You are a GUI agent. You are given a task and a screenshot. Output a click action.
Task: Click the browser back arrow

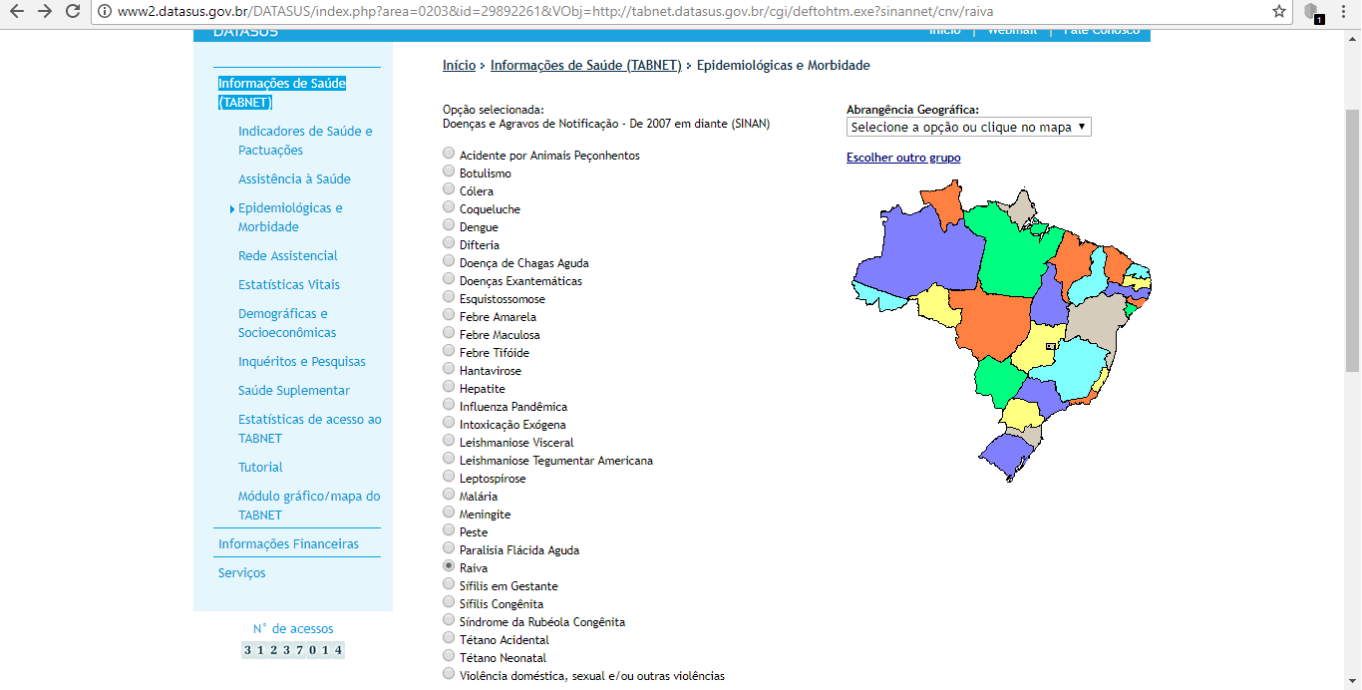point(16,12)
